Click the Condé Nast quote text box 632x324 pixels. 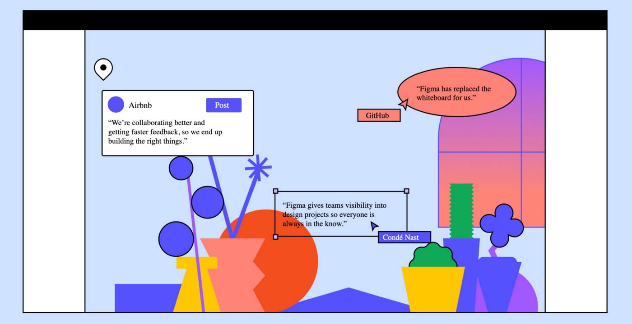pos(341,214)
